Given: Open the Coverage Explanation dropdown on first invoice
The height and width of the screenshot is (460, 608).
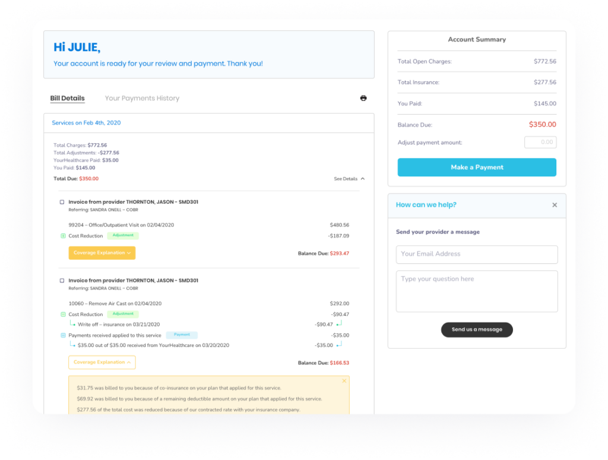Looking at the screenshot, I should [102, 253].
